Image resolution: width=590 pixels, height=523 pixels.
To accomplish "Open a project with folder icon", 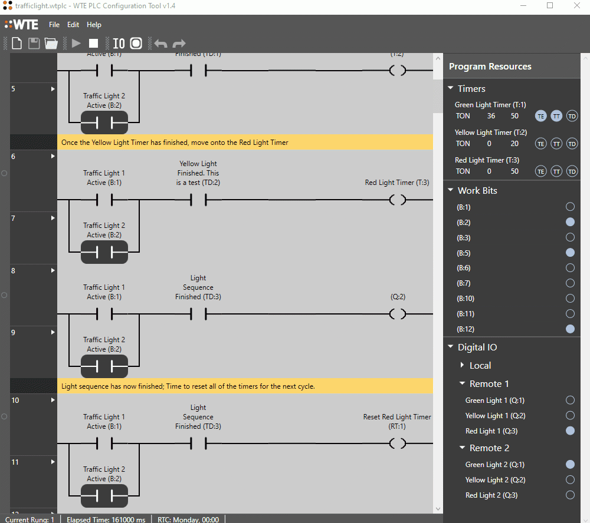I will click(x=51, y=43).
